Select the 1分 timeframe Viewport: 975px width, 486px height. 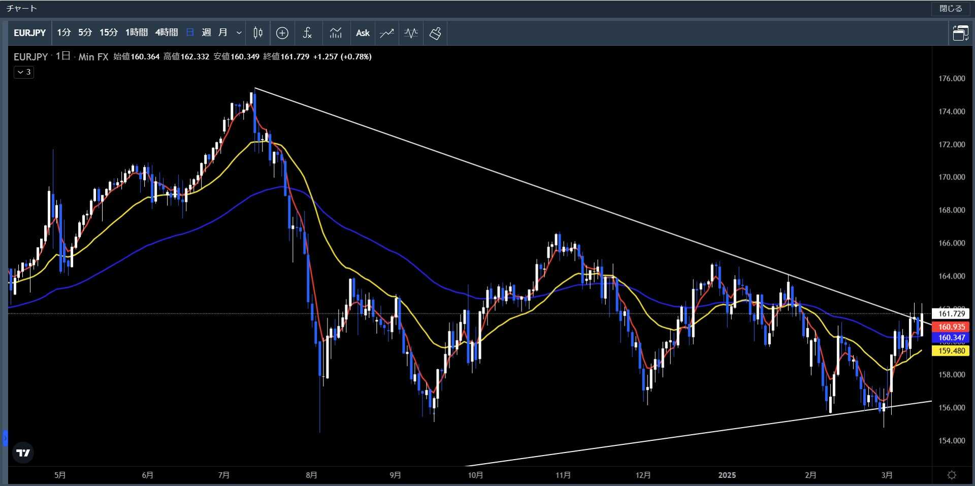click(x=64, y=32)
